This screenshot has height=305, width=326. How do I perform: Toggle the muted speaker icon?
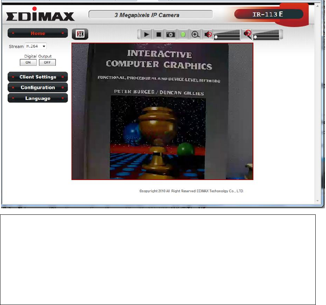pyautogui.click(x=208, y=34)
